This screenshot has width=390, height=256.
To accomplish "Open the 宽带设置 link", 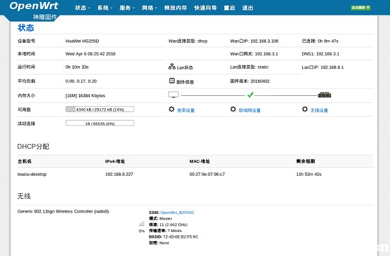I will point(186,110).
